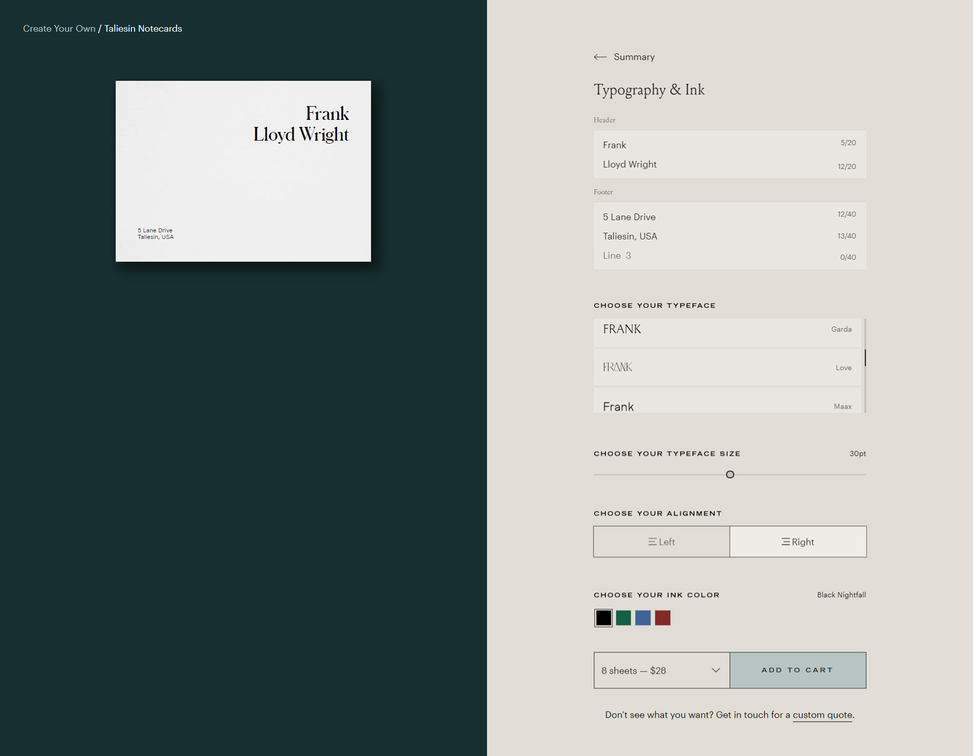The height and width of the screenshot is (756, 973).
Task: Open the Create Your Own breadcrumb link
Action: (59, 29)
